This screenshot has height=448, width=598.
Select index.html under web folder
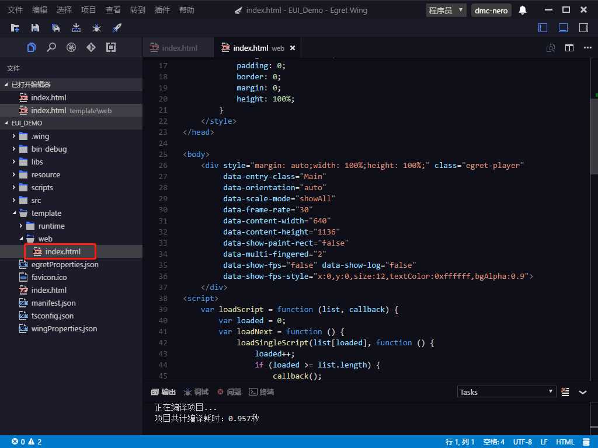pos(71,251)
